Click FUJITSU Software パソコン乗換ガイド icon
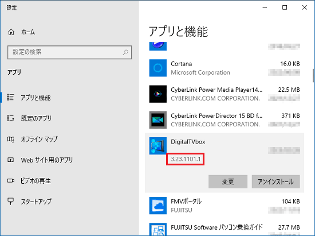 (158, 229)
